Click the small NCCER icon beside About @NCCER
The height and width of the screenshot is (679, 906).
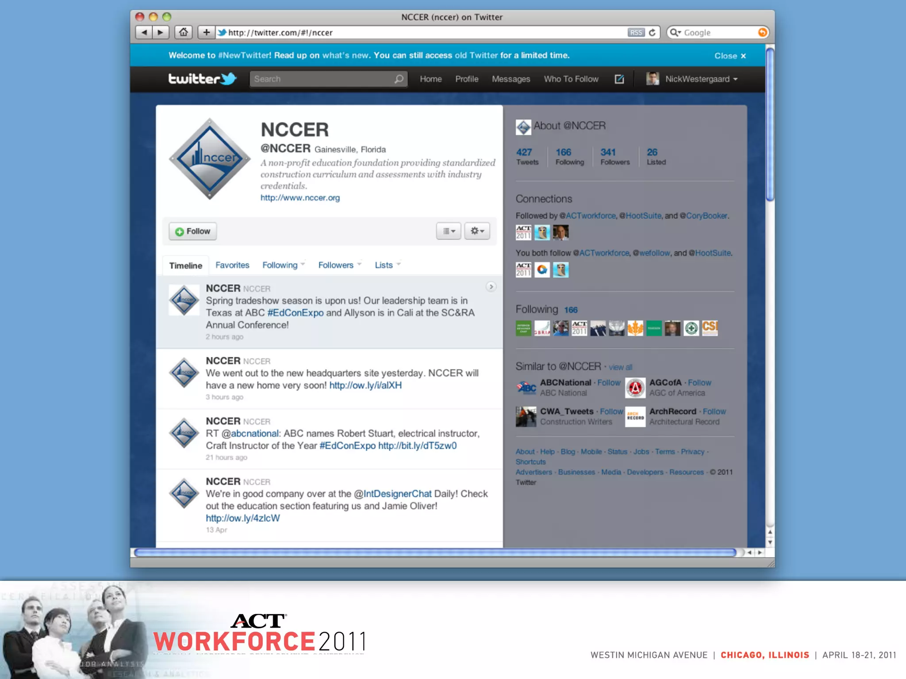tap(523, 127)
